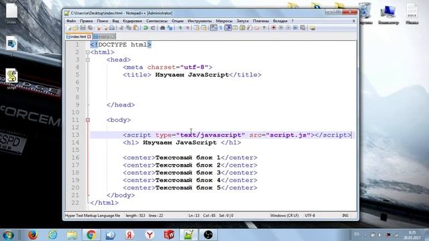Open the Плагины menu

coord(261,21)
